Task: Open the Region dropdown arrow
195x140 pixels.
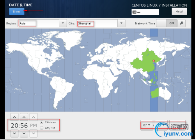Action: coord(63,23)
